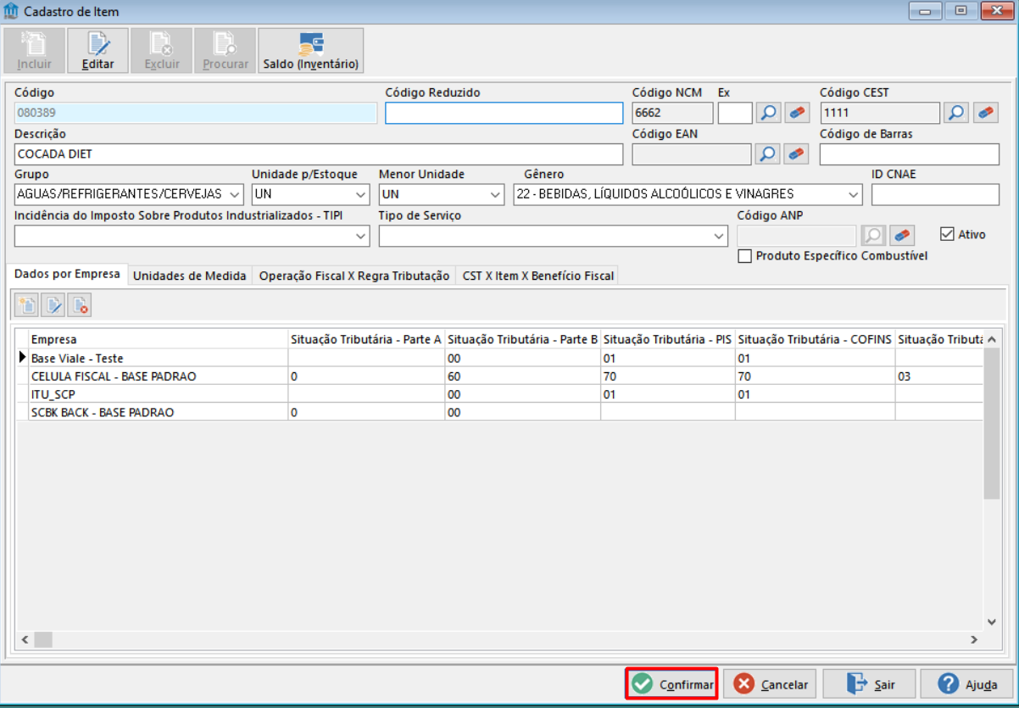The image size is (1019, 708).
Task: Click the horizontal scrollbar thumb
Action: [x=42, y=639]
